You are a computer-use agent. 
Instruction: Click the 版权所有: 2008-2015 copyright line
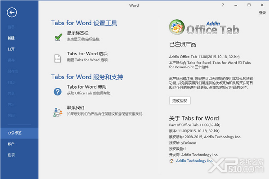click(x=205, y=137)
